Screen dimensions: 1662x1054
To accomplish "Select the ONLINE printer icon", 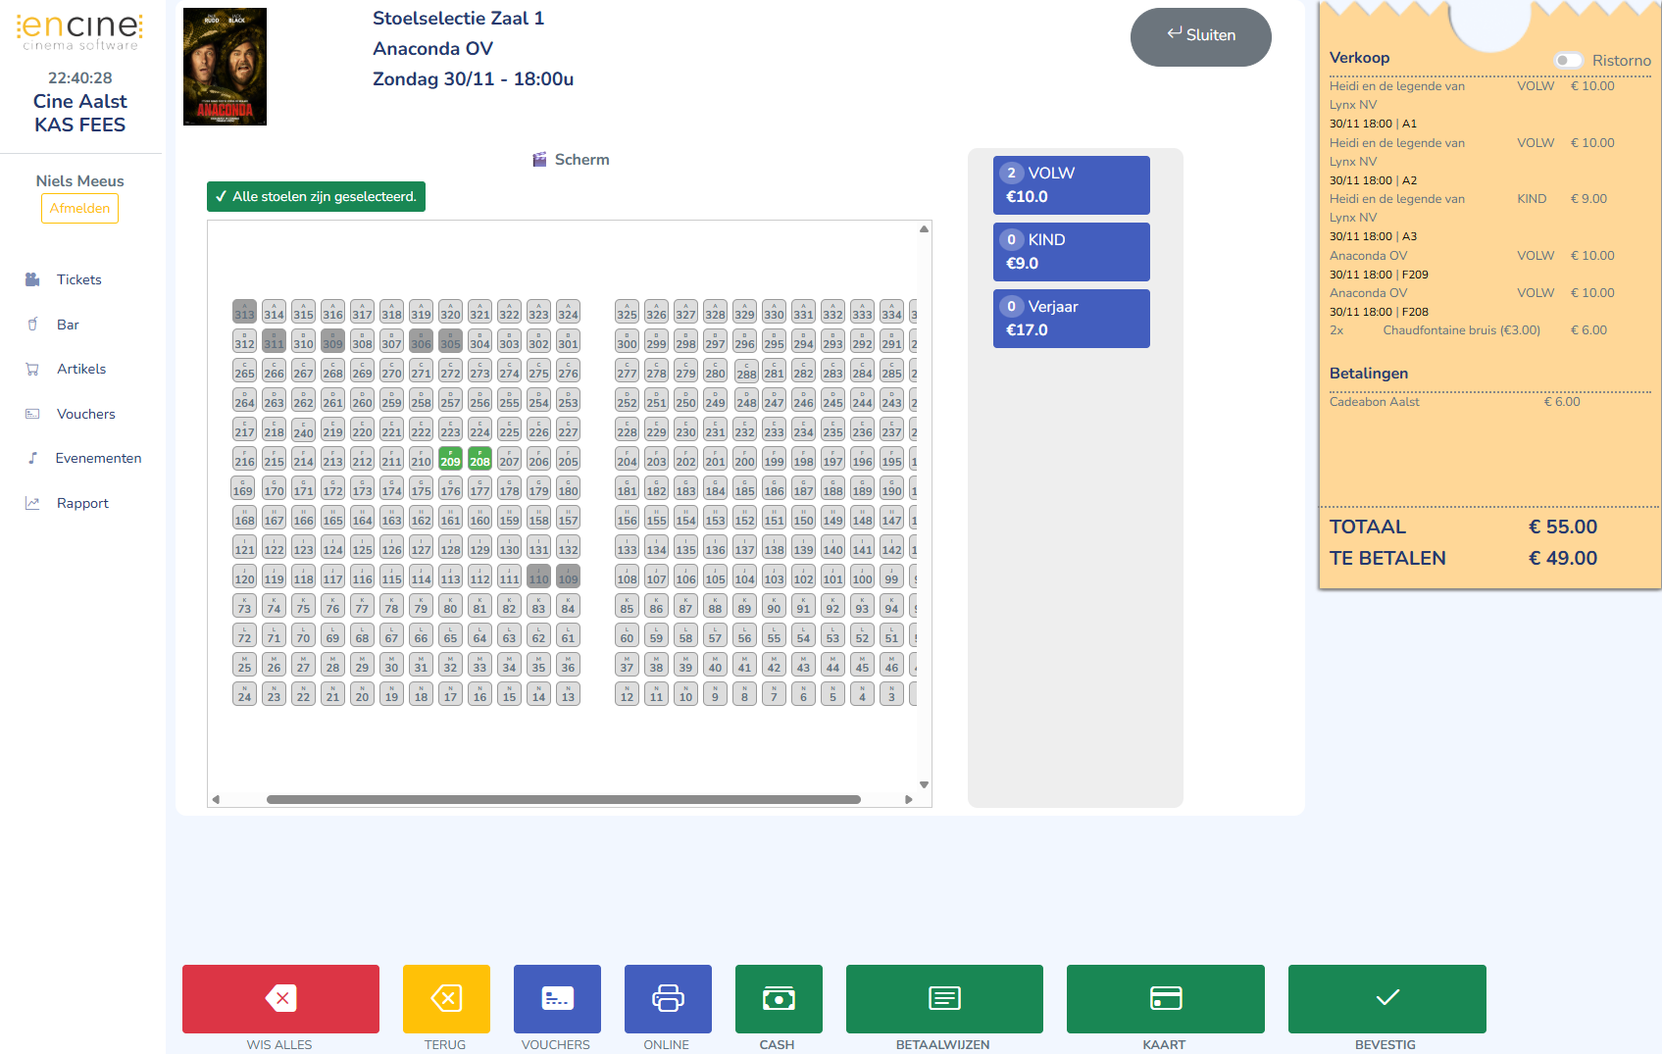I will 668,997.
